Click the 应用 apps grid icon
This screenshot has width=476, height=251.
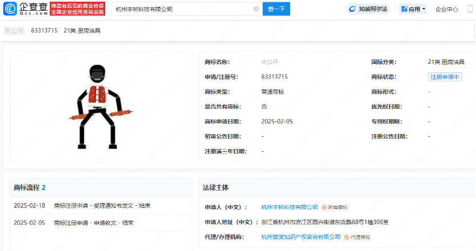point(404,9)
